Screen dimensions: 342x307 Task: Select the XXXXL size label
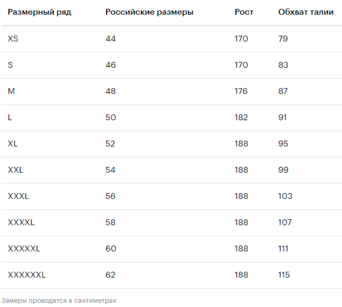coord(21,222)
